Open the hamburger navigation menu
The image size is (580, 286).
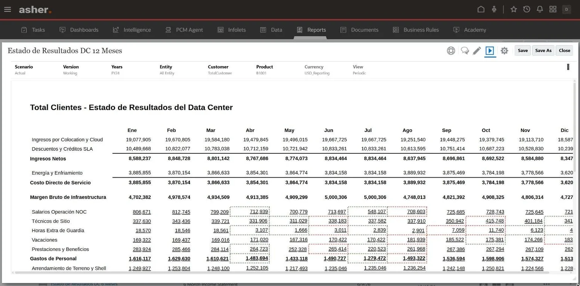pos(7,9)
